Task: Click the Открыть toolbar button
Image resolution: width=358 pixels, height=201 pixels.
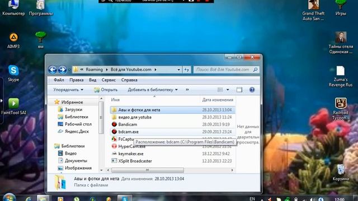Action: pyautogui.click(x=106, y=90)
